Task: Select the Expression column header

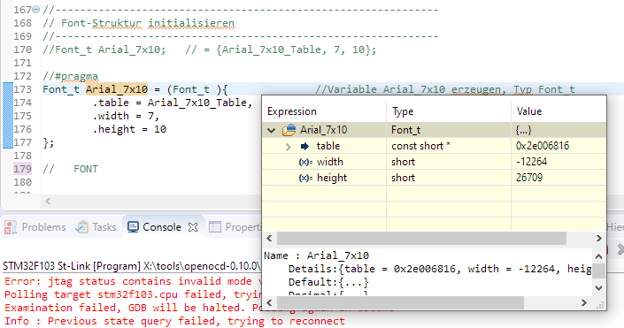Action: coord(324,111)
